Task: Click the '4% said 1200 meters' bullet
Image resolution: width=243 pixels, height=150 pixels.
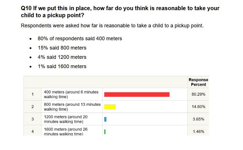Action: click(62, 57)
